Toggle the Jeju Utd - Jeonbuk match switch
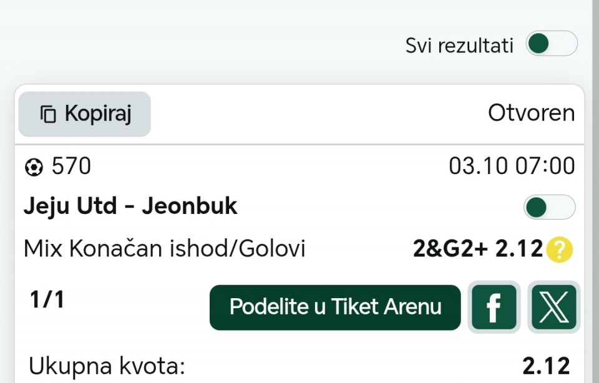 tap(549, 207)
